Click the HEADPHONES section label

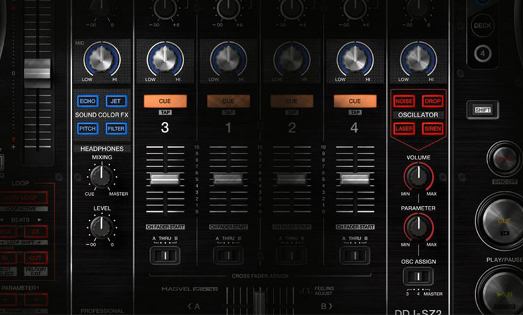tap(102, 149)
